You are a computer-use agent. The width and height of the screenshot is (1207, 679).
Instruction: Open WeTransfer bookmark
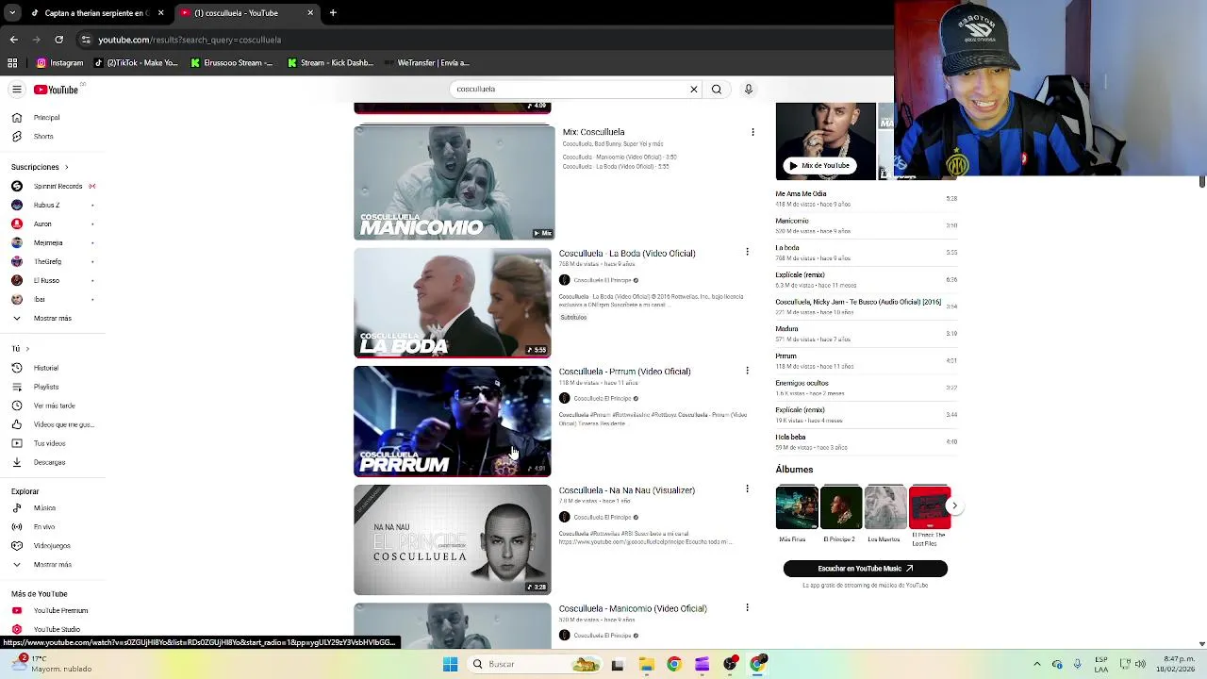click(426, 63)
